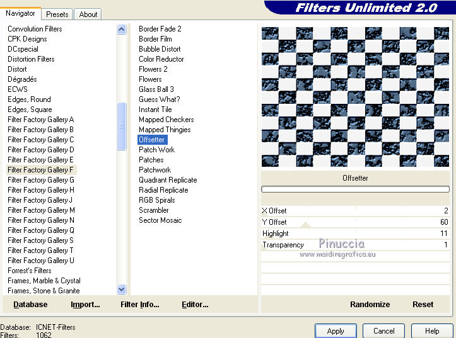This screenshot has width=456, height=338.
Task: Select Forrest's Filters category
Action: click(x=30, y=271)
